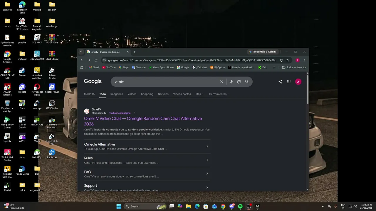Open the Videos cortos tab
Viewport: 376px width, 211px height.
pyautogui.click(x=182, y=94)
